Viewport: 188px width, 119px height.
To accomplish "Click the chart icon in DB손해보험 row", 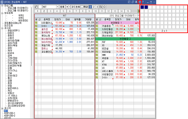I will 97,36.
